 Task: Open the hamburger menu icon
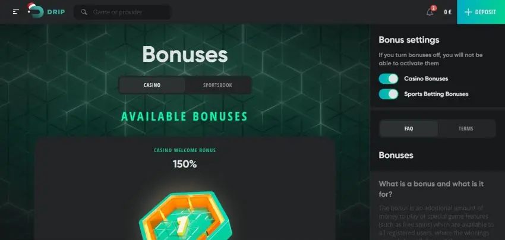click(x=16, y=12)
